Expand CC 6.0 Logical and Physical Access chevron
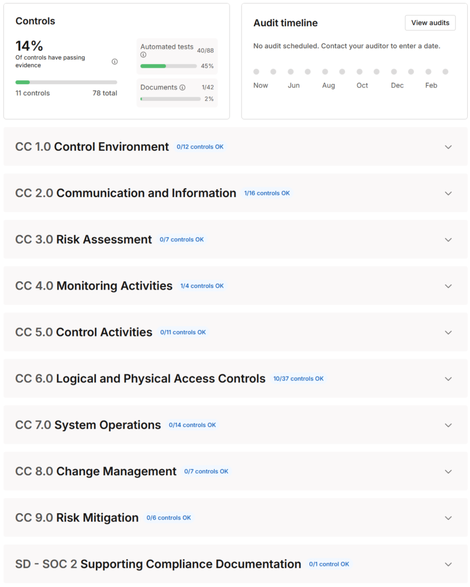Screen dimensions: 470x587 coord(448,379)
